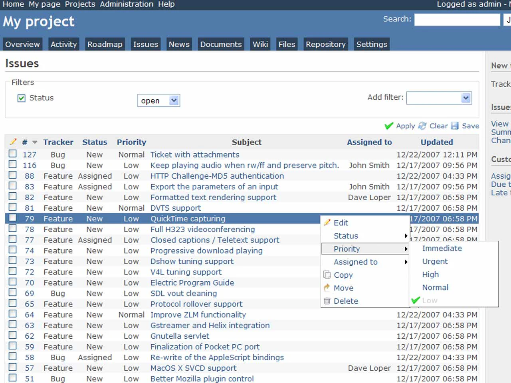Check the box for issue 64

point(13,314)
